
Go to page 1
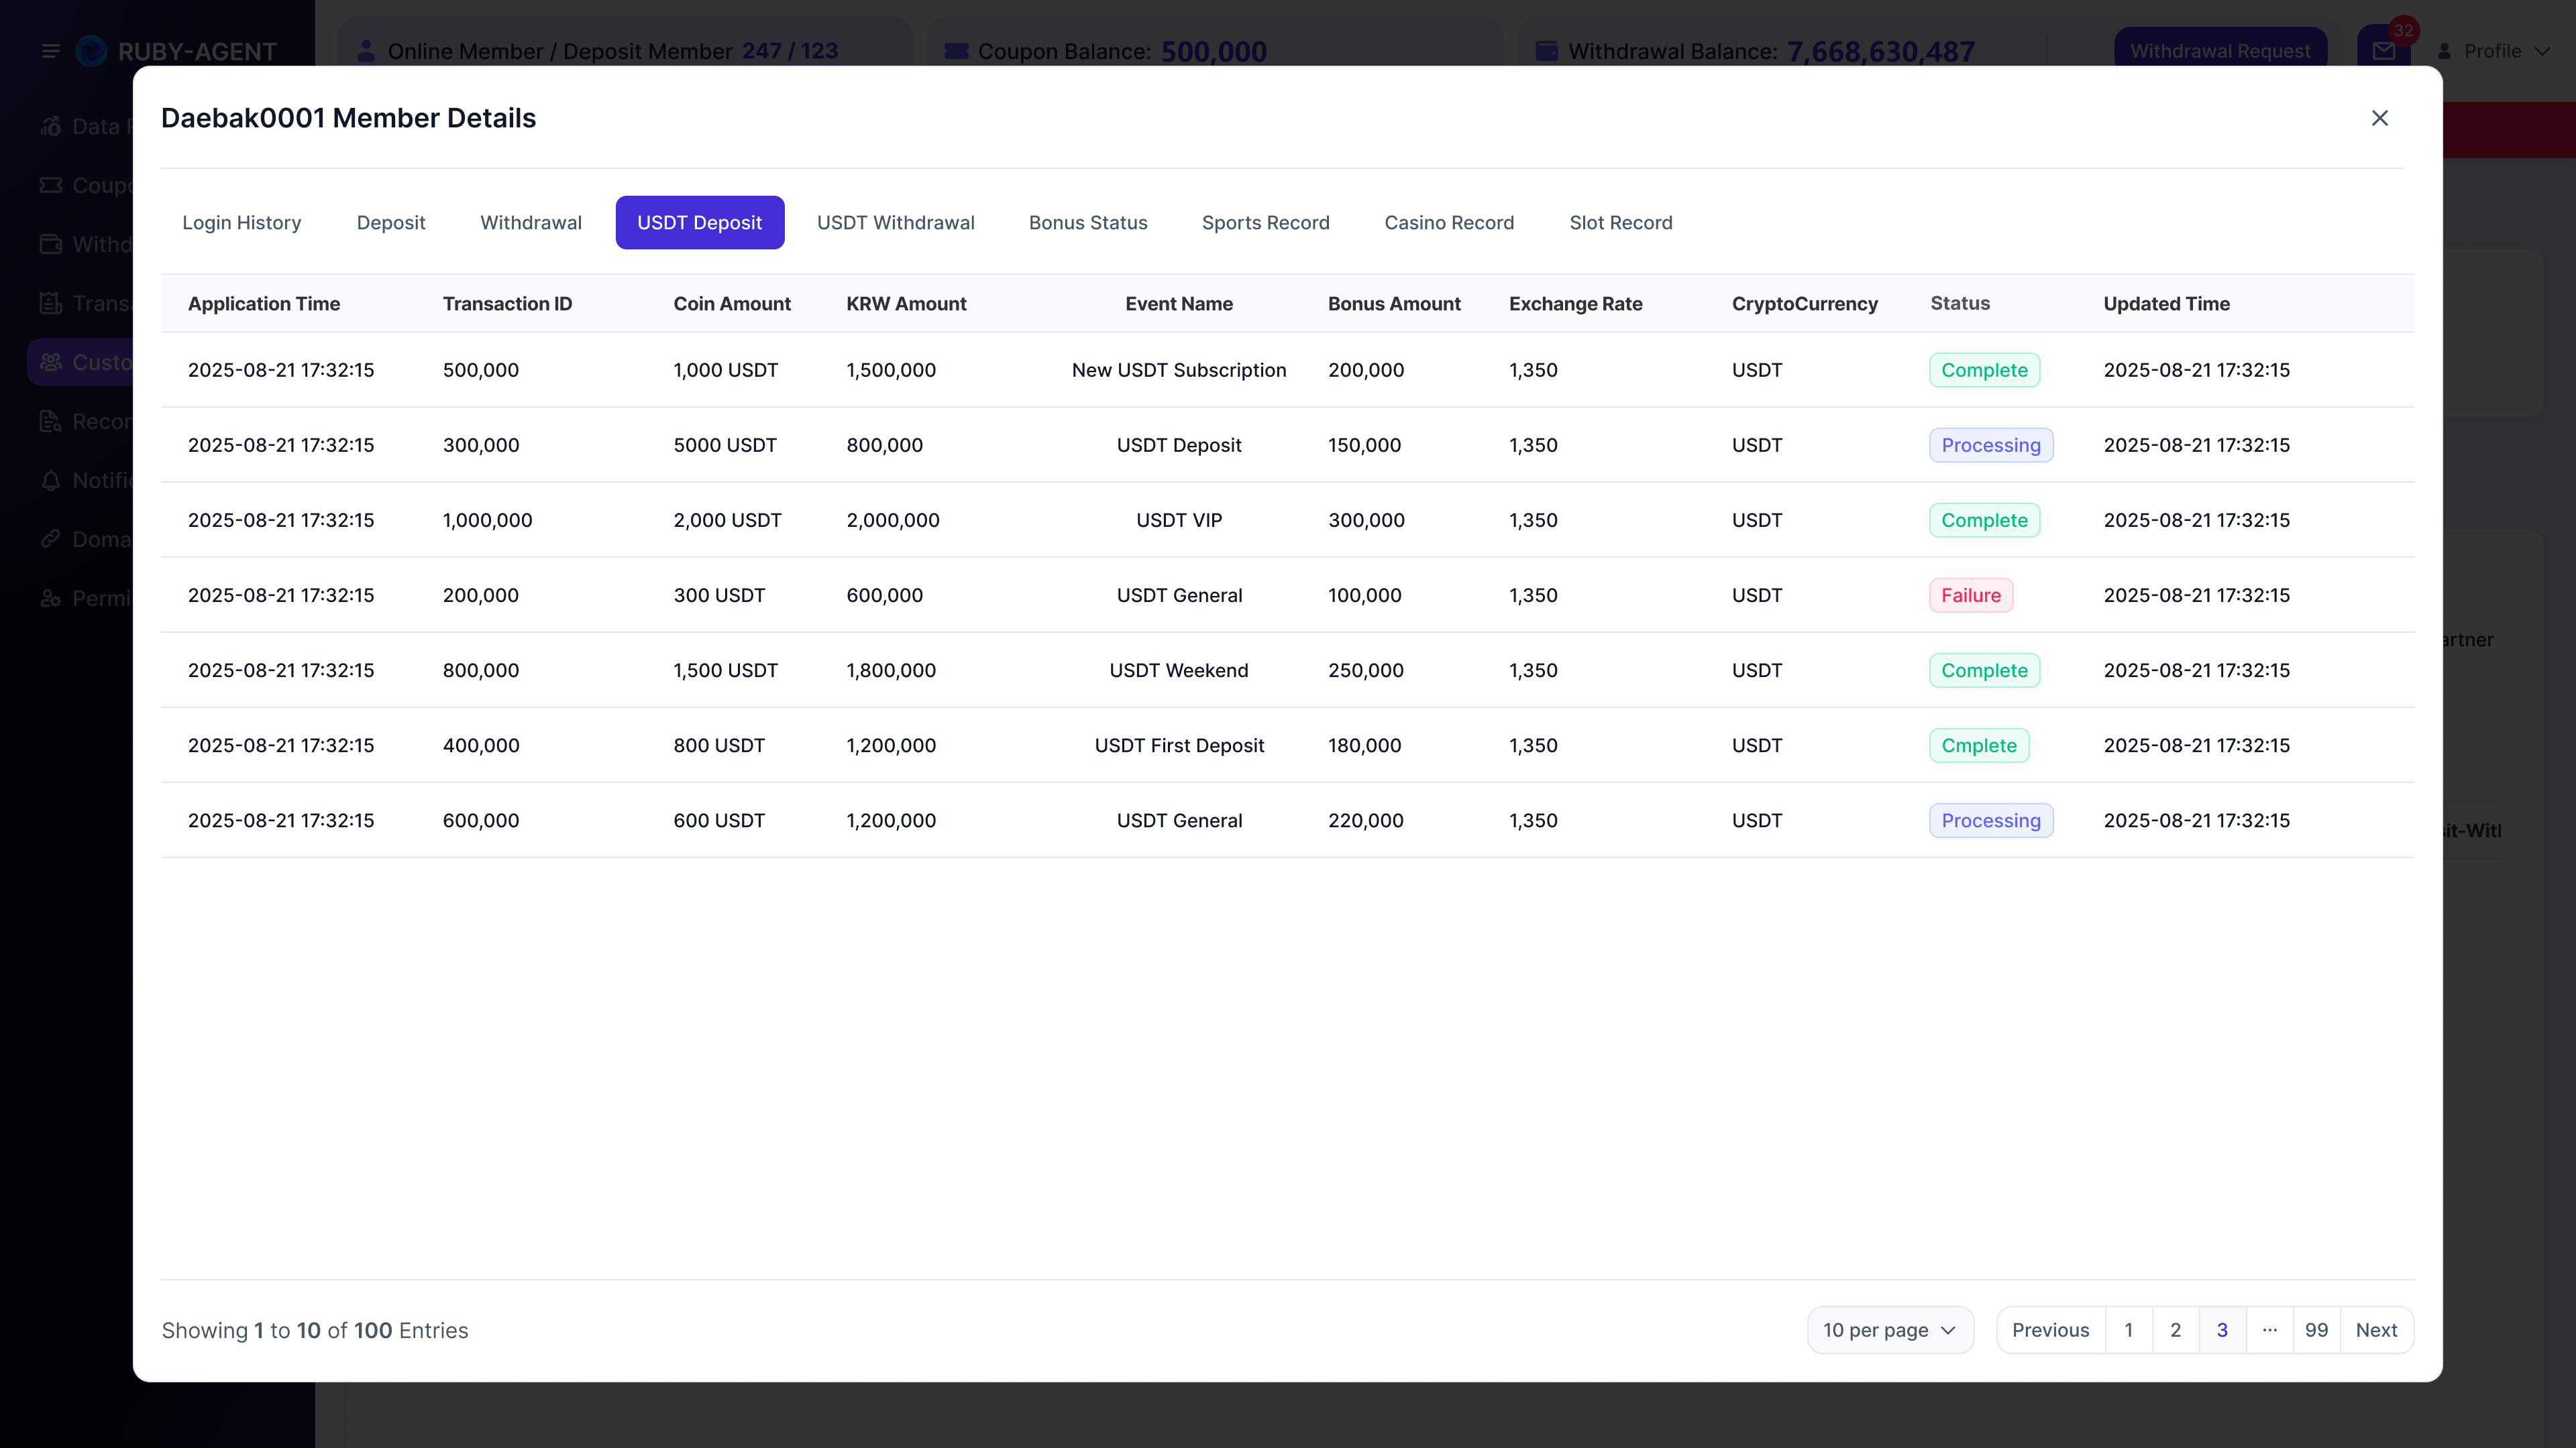pyautogui.click(x=2128, y=1330)
